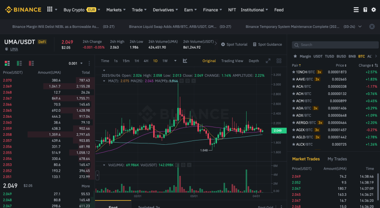Open technical indicators chart icon
The width and height of the screenshot is (380, 208).
[x=185, y=61]
